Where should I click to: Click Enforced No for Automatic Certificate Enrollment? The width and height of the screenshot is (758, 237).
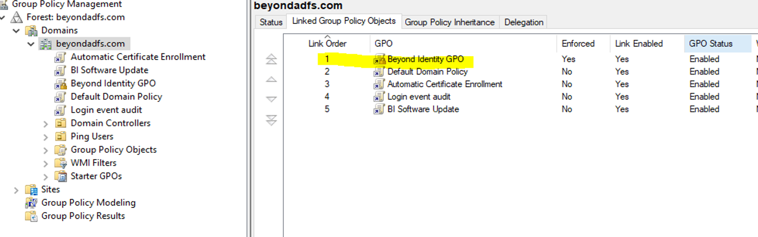(x=567, y=84)
